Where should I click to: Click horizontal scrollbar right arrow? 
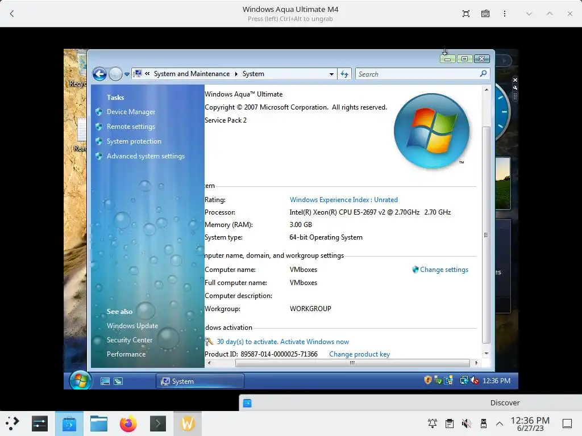point(476,363)
